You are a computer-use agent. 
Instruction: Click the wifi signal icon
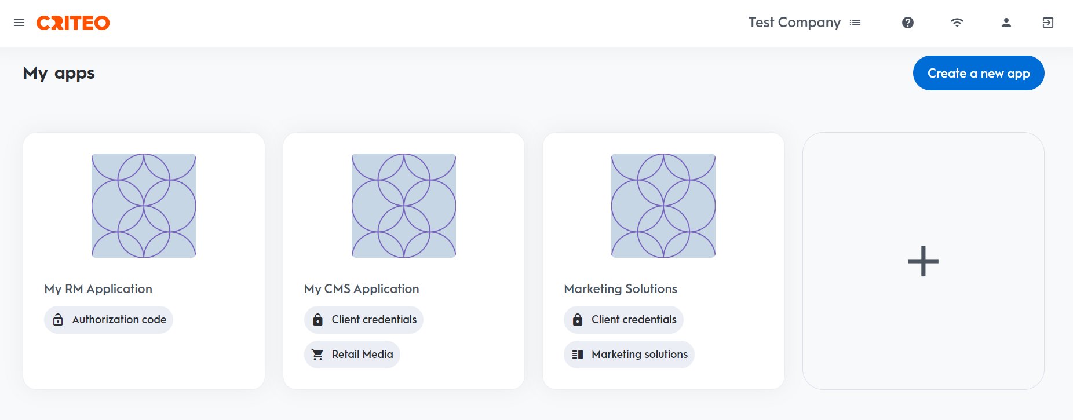957,23
